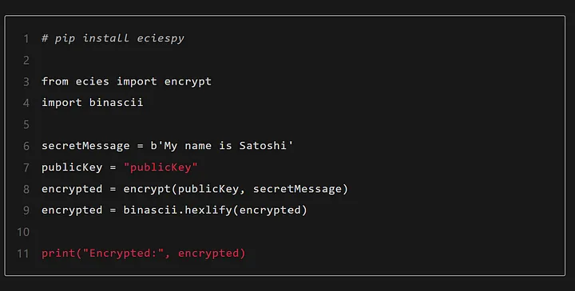This screenshot has height=291, width=575.
Task: Click line number 3 in gutter
Action: pos(26,81)
